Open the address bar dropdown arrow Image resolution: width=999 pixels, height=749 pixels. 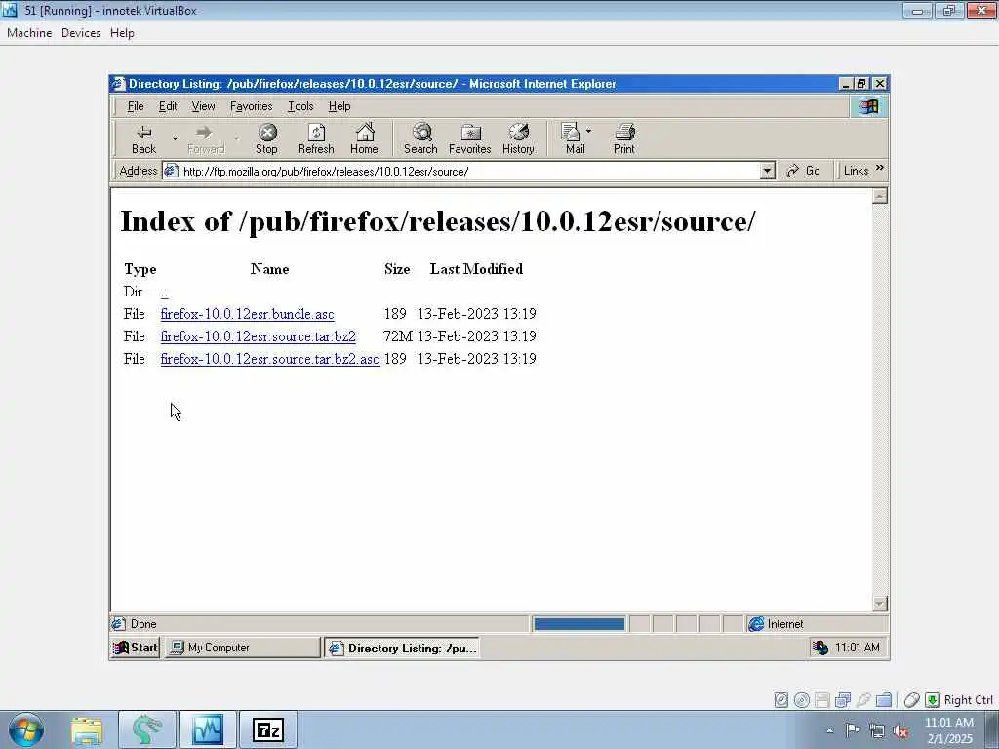(x=768, y=171)
